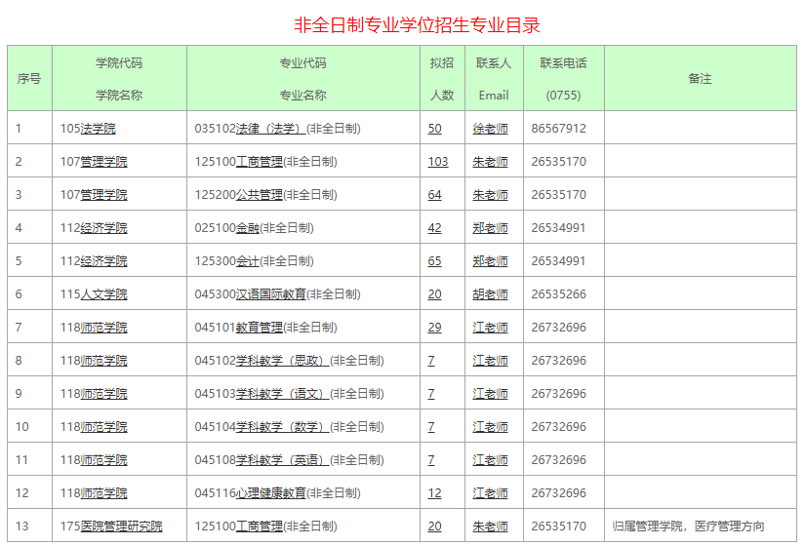The image size is (805, 546).
Task: Click the 医院管理研究院 college link
Action: (121, 526)
